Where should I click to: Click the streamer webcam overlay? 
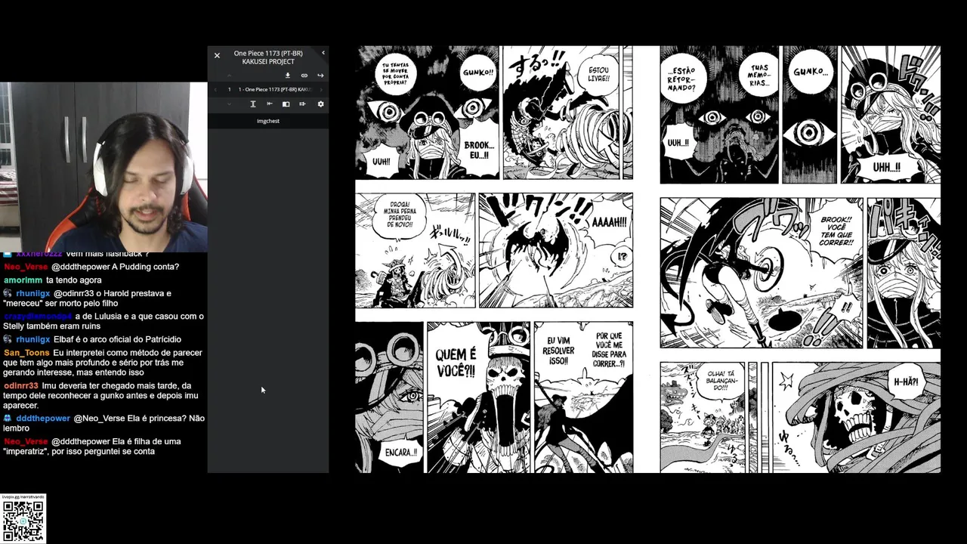(x=103, y=167)
